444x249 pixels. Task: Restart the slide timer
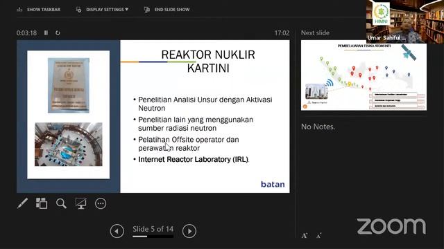58,33
